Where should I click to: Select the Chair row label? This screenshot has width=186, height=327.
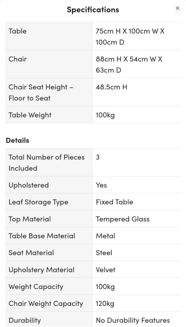tap(18, 59)
